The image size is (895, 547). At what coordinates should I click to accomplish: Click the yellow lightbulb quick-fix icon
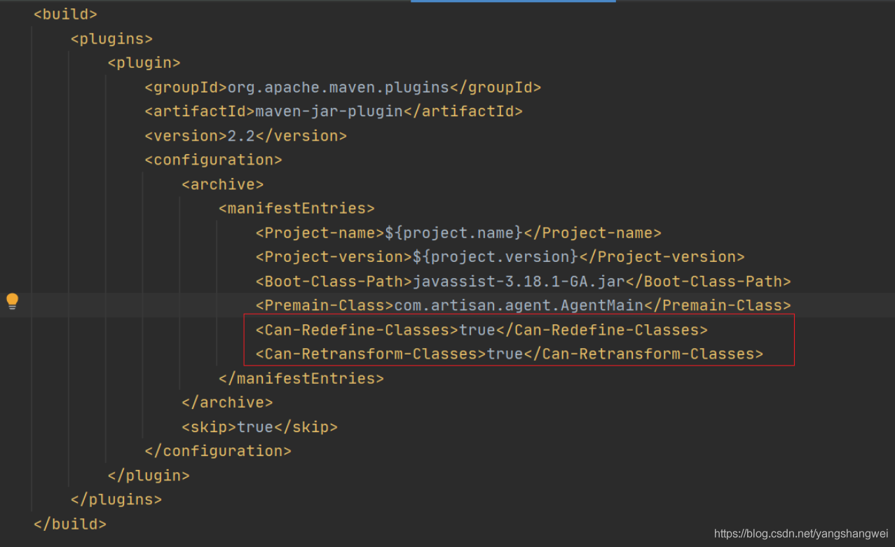pyautogui.click(x=12, y=302)
